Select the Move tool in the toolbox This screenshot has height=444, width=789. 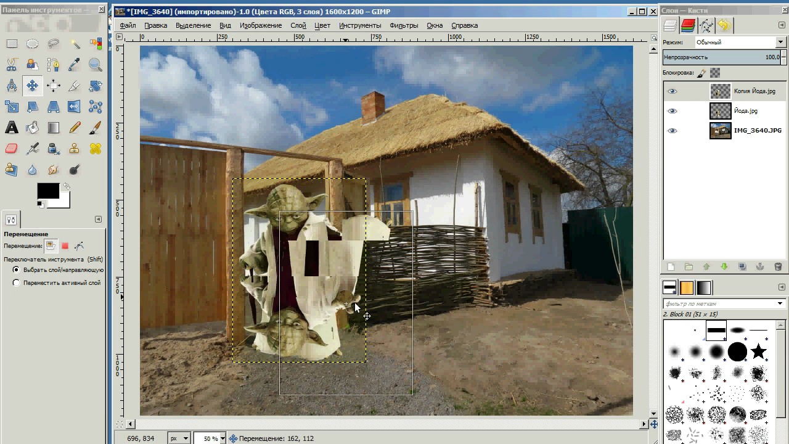point(33,86)
